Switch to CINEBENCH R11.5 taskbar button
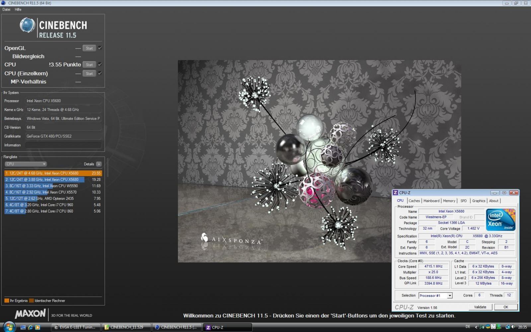The image size is (531, 332). (x=177, y=327)
